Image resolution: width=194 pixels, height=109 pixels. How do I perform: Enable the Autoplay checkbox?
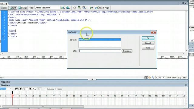tap(45, 89)
